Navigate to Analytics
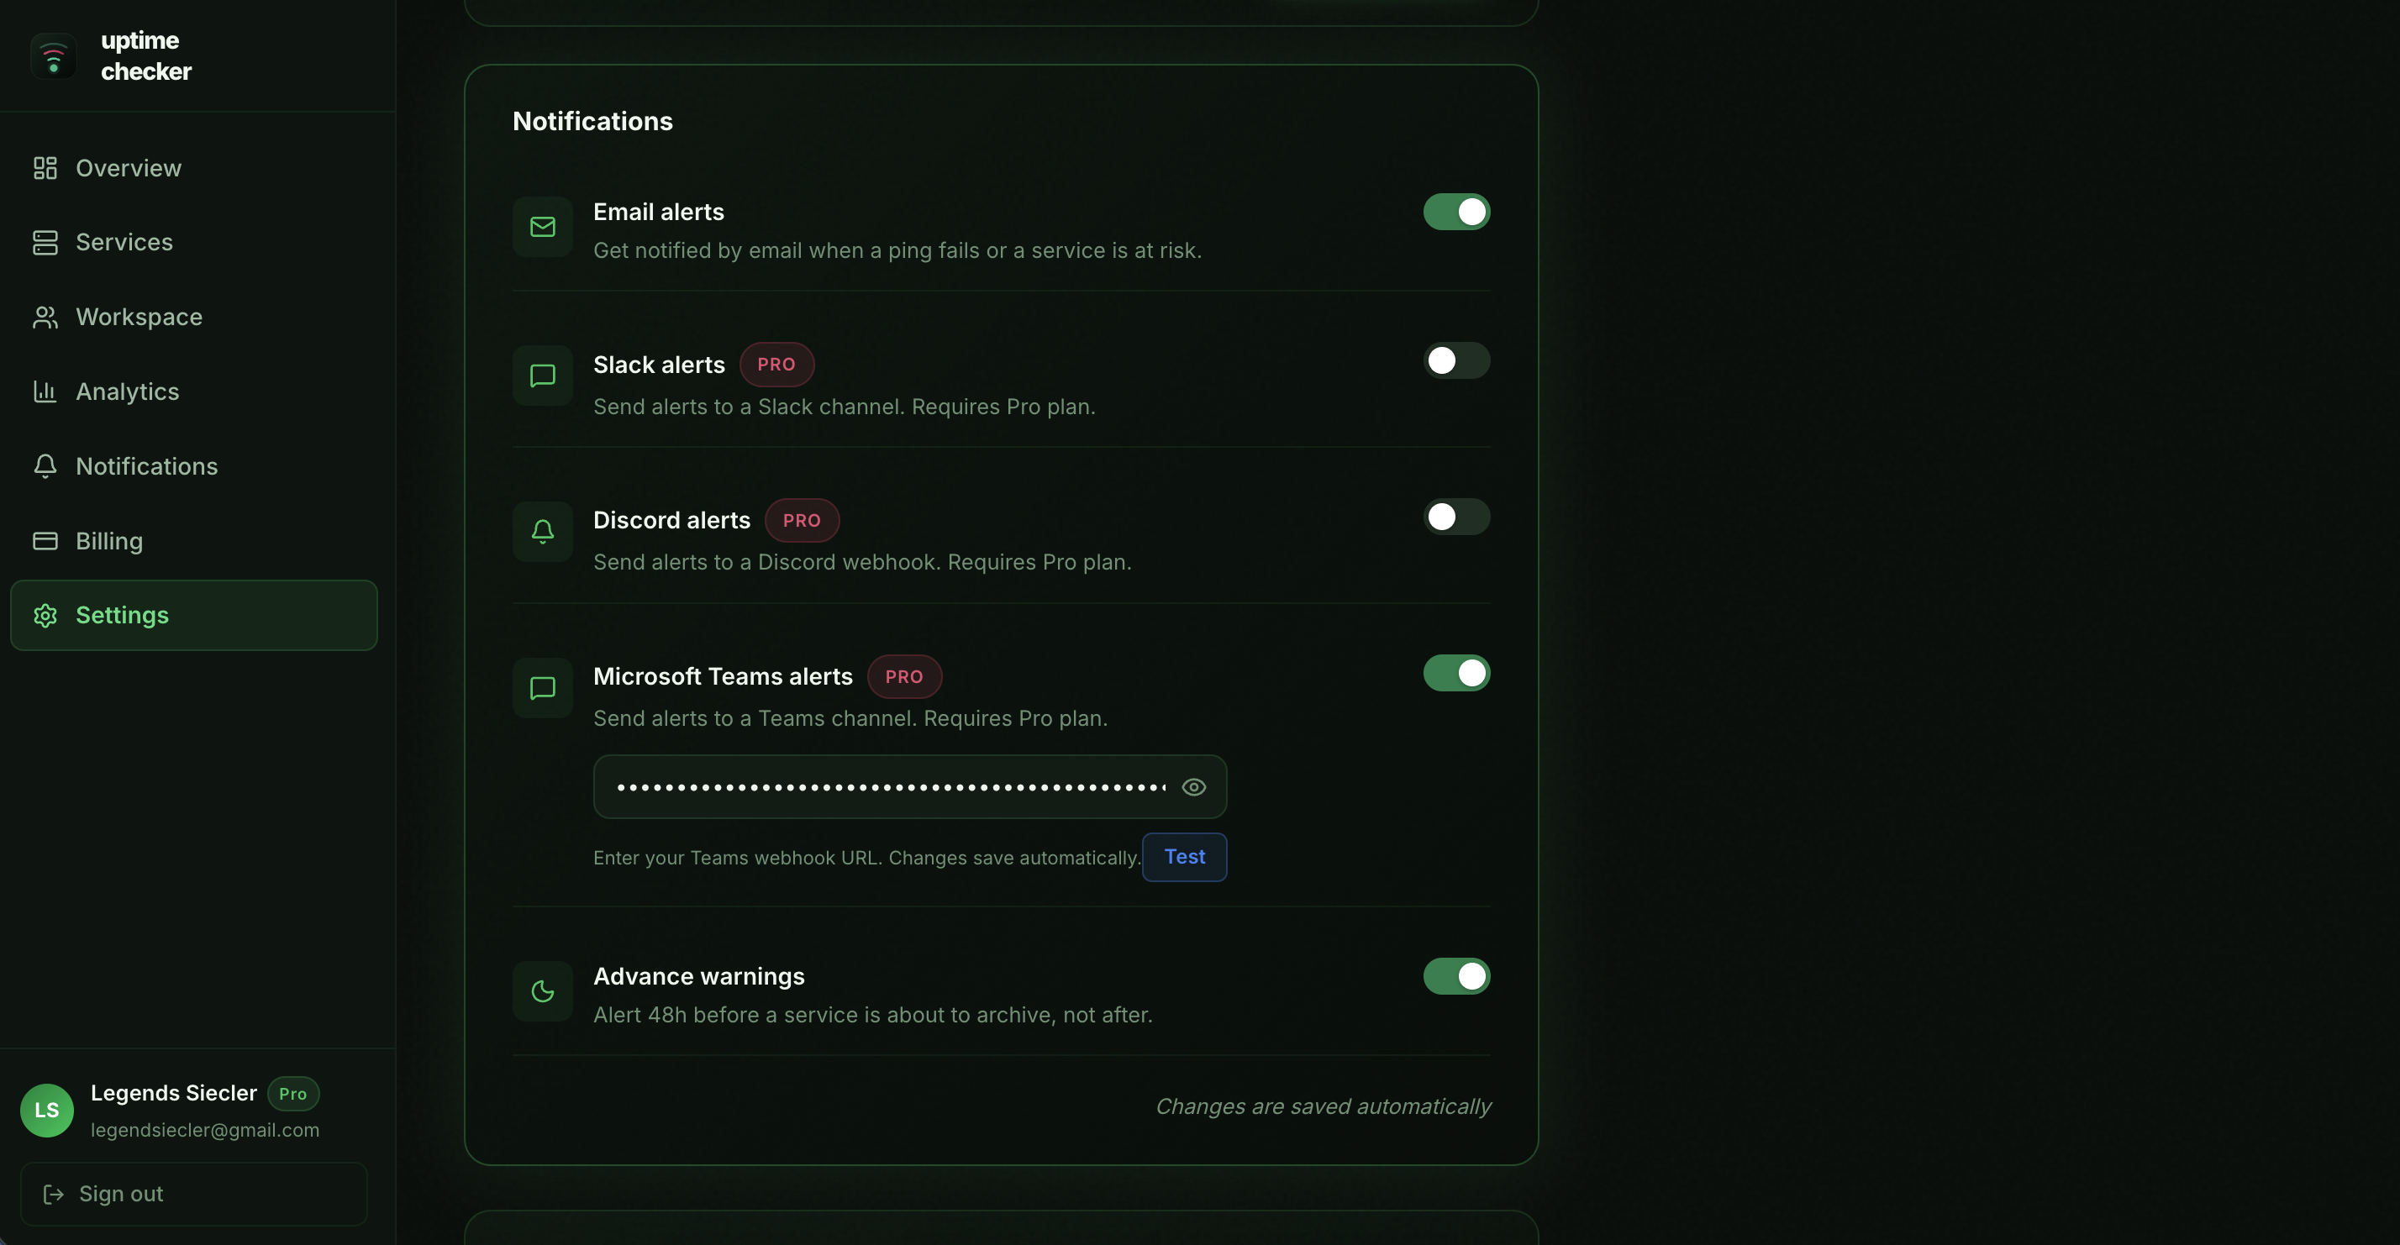This screenshot has width=2400, height=1245. (194, 391)
